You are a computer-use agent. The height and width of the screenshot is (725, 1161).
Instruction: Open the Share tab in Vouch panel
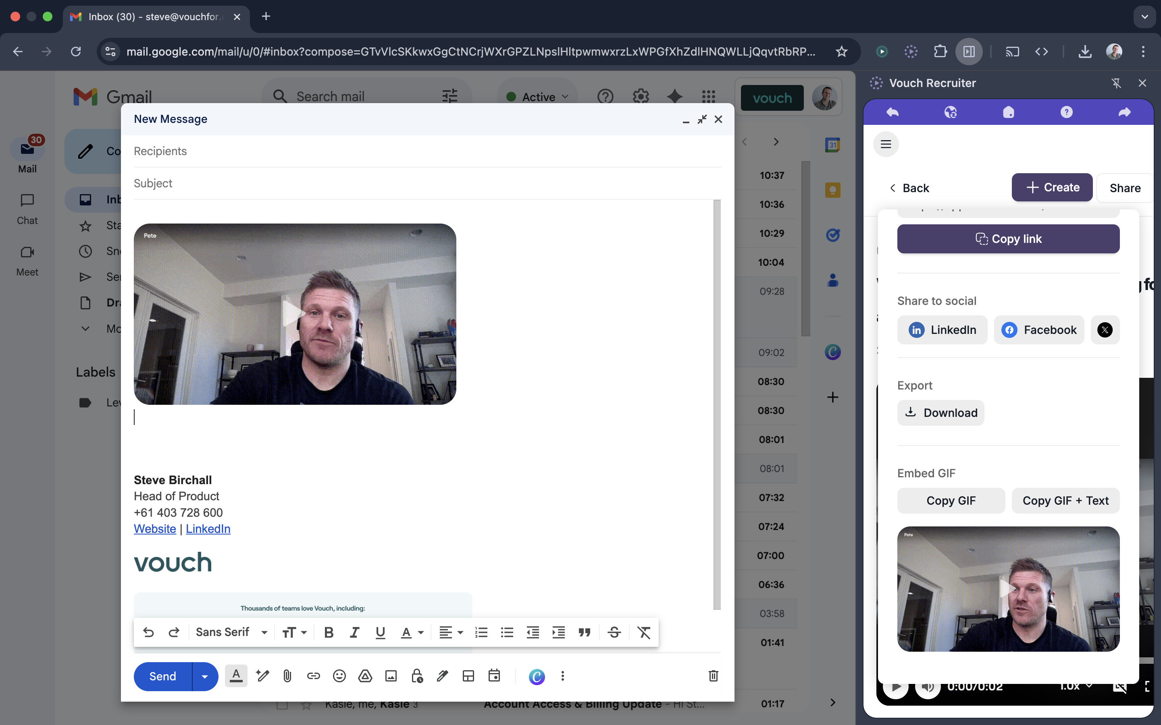click(x=1125, y=188)
